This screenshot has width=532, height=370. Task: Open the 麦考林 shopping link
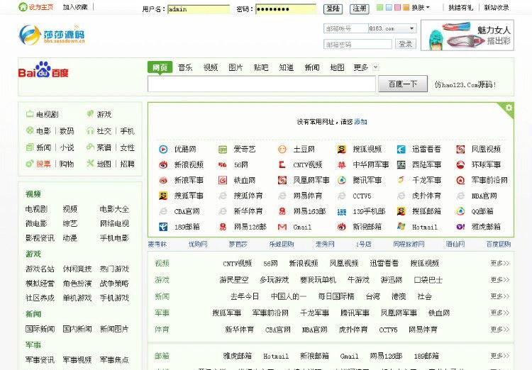point(157,244)
